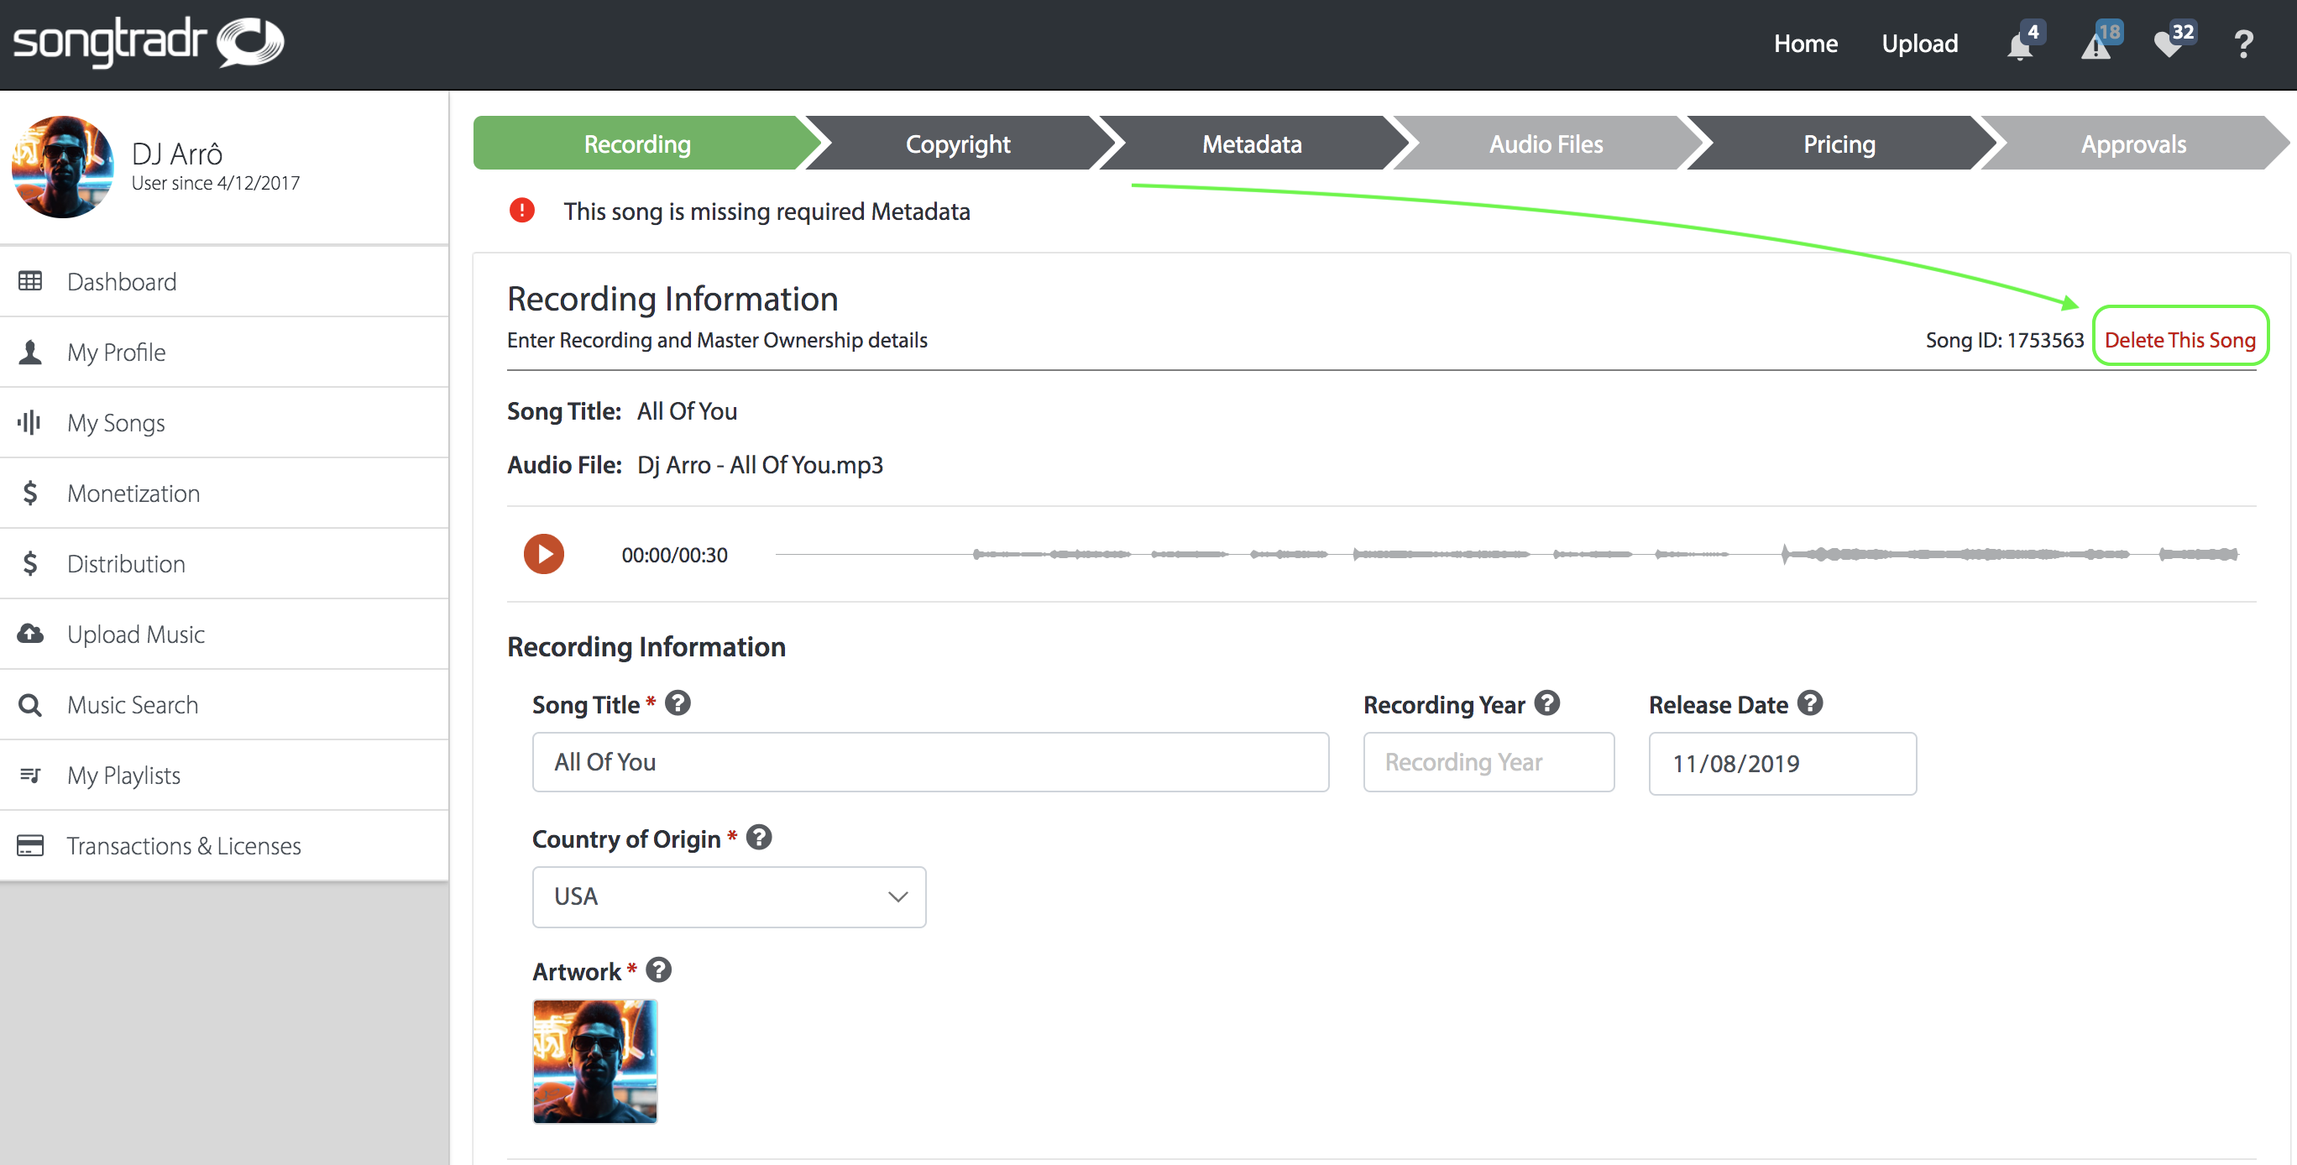The height and width of the screenshot is (1165, 2297).
Task: Switch to the Recording step tab
Action: 636,144
